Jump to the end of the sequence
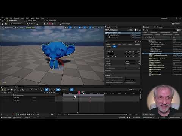Viewport: 182px width, 136px height. coord(33,114)
